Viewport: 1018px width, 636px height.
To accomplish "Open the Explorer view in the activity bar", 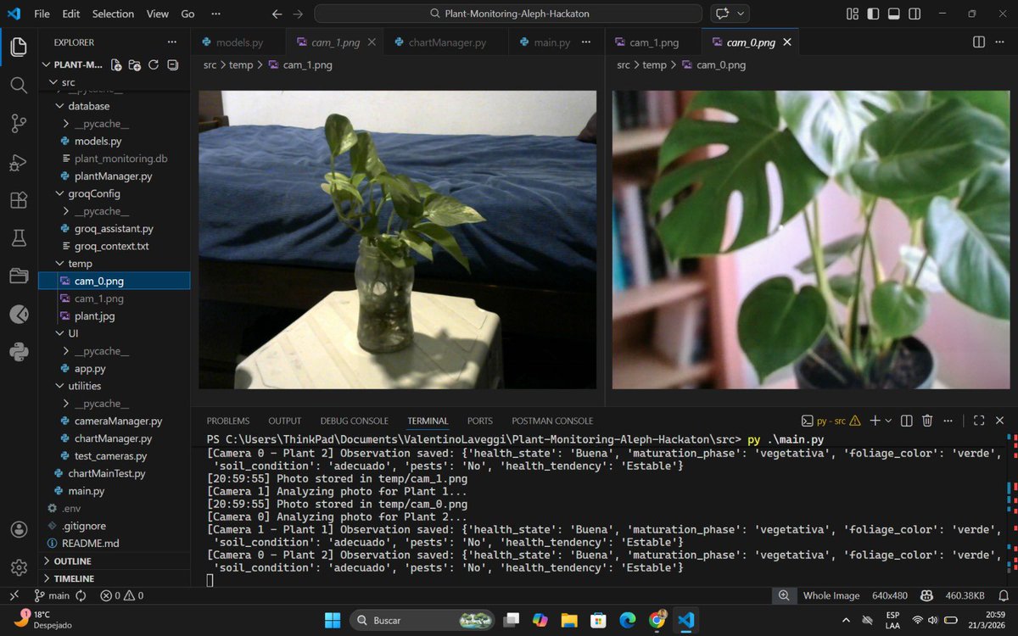I will 19,47.
